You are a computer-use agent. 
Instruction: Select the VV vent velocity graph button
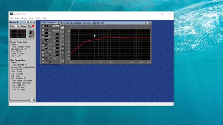(x=63, y=49)
